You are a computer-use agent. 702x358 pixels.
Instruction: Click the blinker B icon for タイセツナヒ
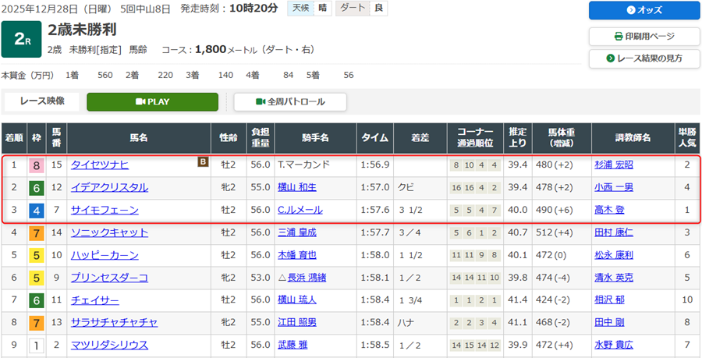coord(204,162)
